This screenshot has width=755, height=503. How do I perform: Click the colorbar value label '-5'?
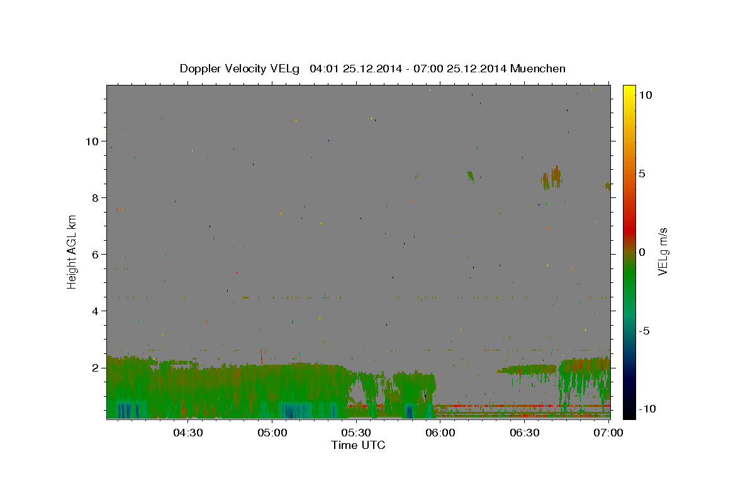tap(644, 331)
